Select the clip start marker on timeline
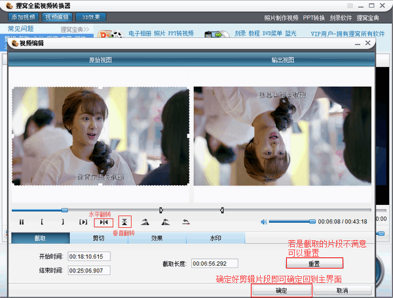This screenshot has height=298, width=393. tap(161, 210)
